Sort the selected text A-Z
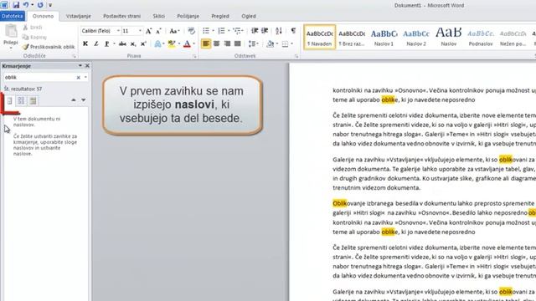Screen dimensions: 536x301 (x=279, y=31)
